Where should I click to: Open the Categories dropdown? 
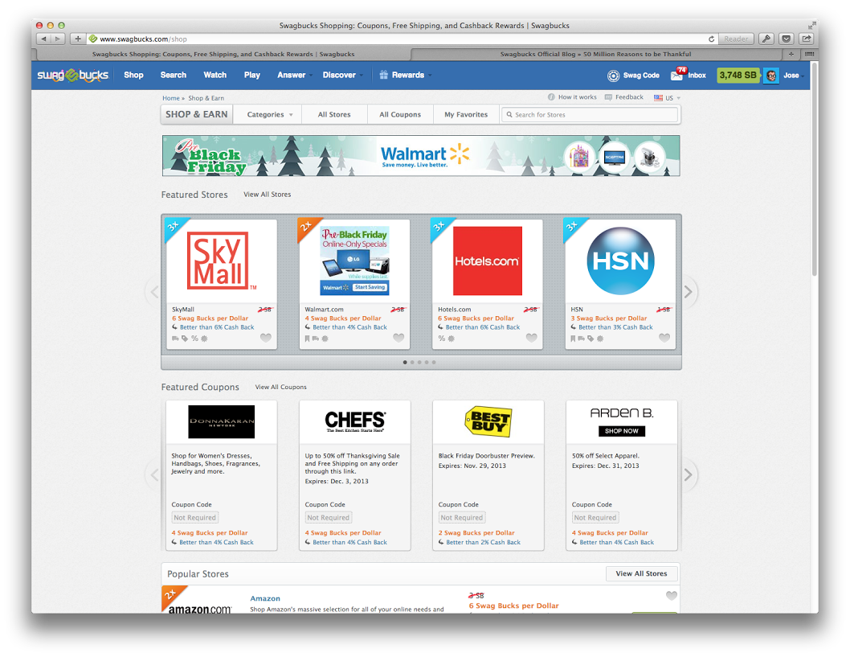click(270, 114)
